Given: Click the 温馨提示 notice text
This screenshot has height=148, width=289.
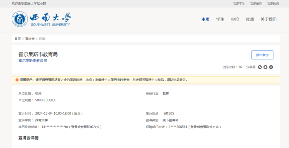Looking at the screenshot, I should point(104,80).
